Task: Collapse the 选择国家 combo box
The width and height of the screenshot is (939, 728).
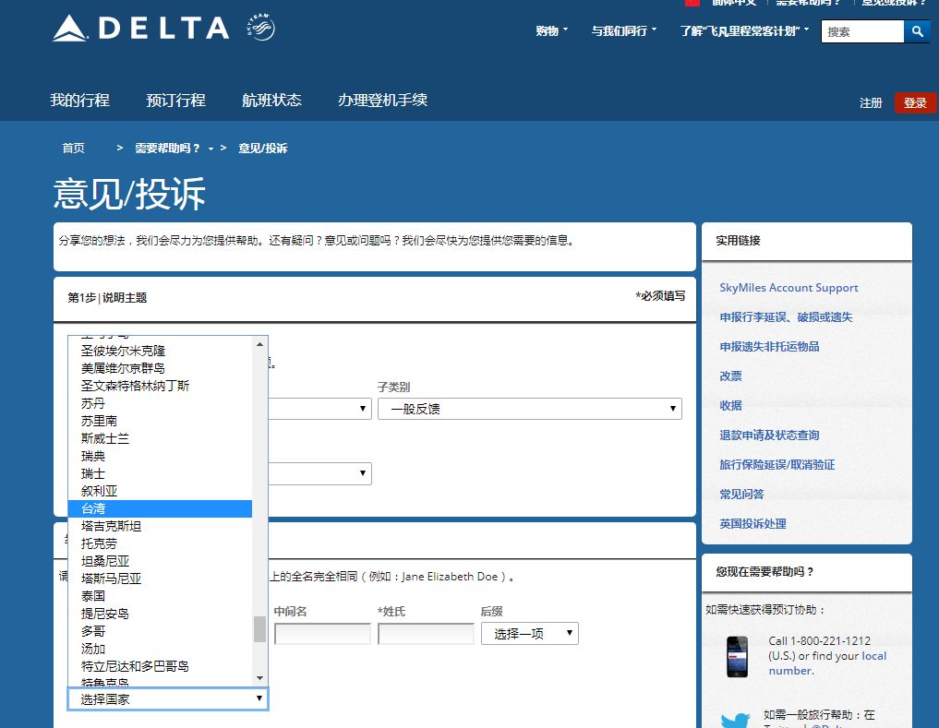Action: (x=168, y=698)
